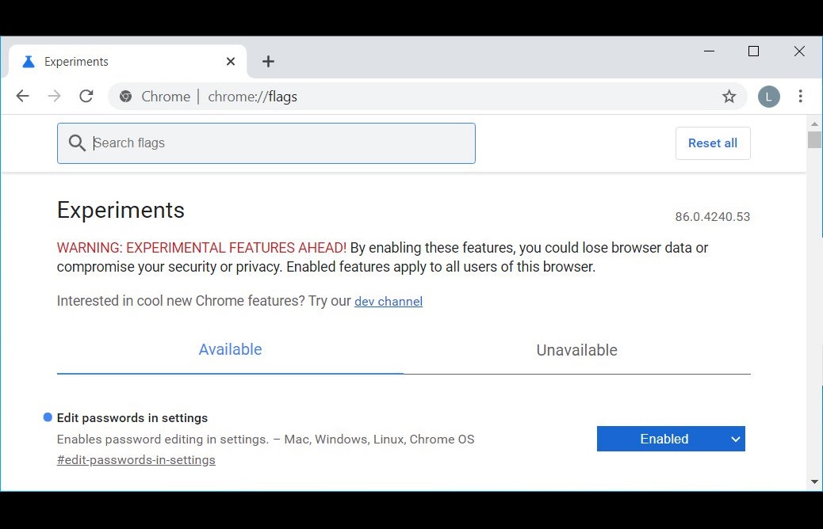Close the Experiments tab
Viewport: 823px width, 529px height.
[231, 61]
